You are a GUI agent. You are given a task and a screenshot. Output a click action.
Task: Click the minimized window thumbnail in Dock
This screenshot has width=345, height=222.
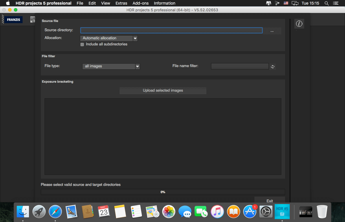(306, 212)
